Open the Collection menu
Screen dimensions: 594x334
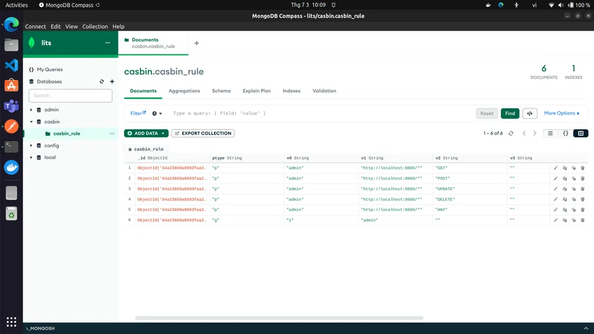[x=95, y=27]
